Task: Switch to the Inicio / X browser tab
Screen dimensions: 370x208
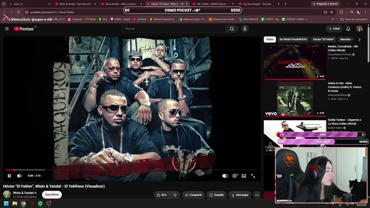Action: tap(28, 4)
